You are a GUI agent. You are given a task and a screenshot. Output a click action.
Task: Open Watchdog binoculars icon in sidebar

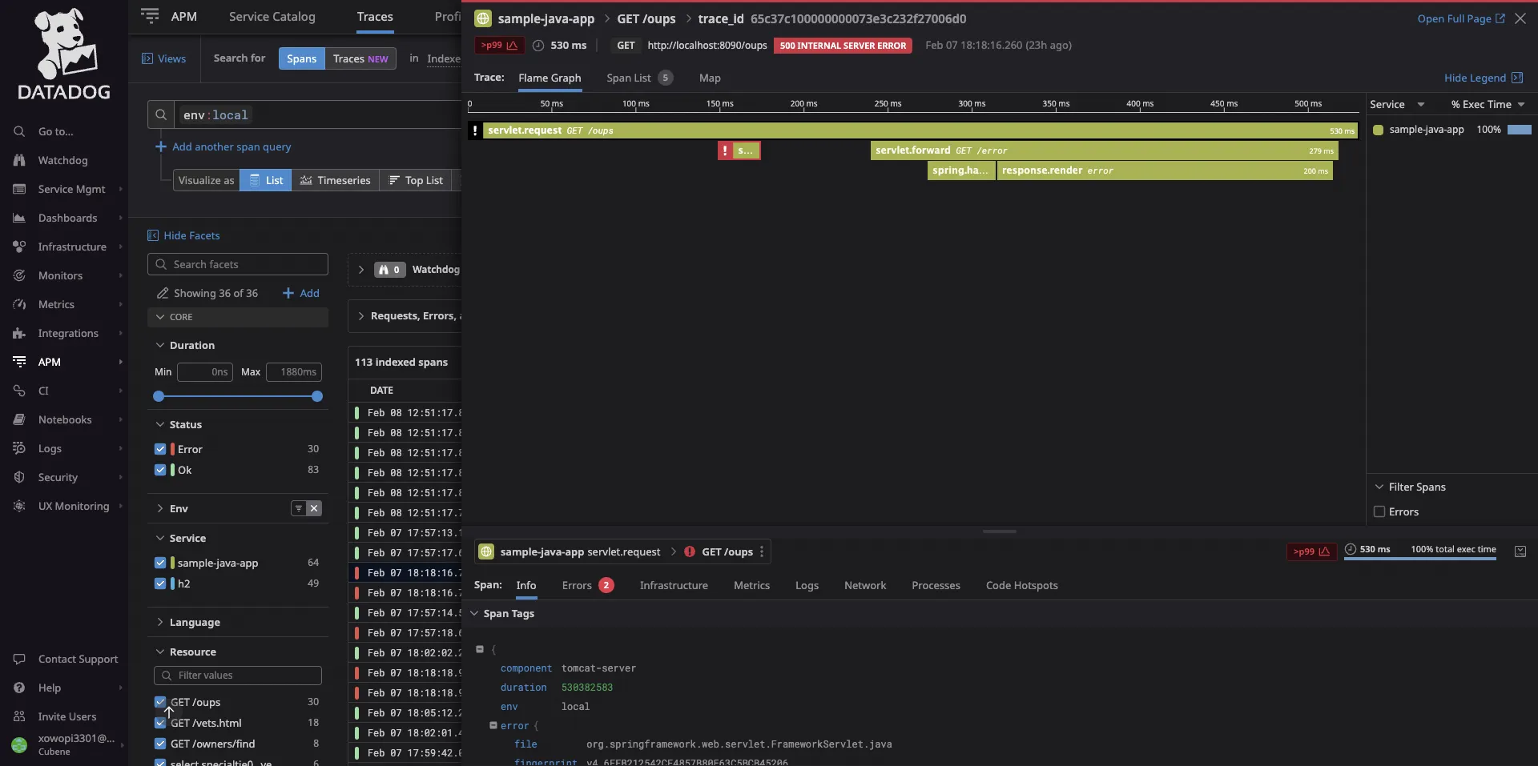click(x=19, y=160)
